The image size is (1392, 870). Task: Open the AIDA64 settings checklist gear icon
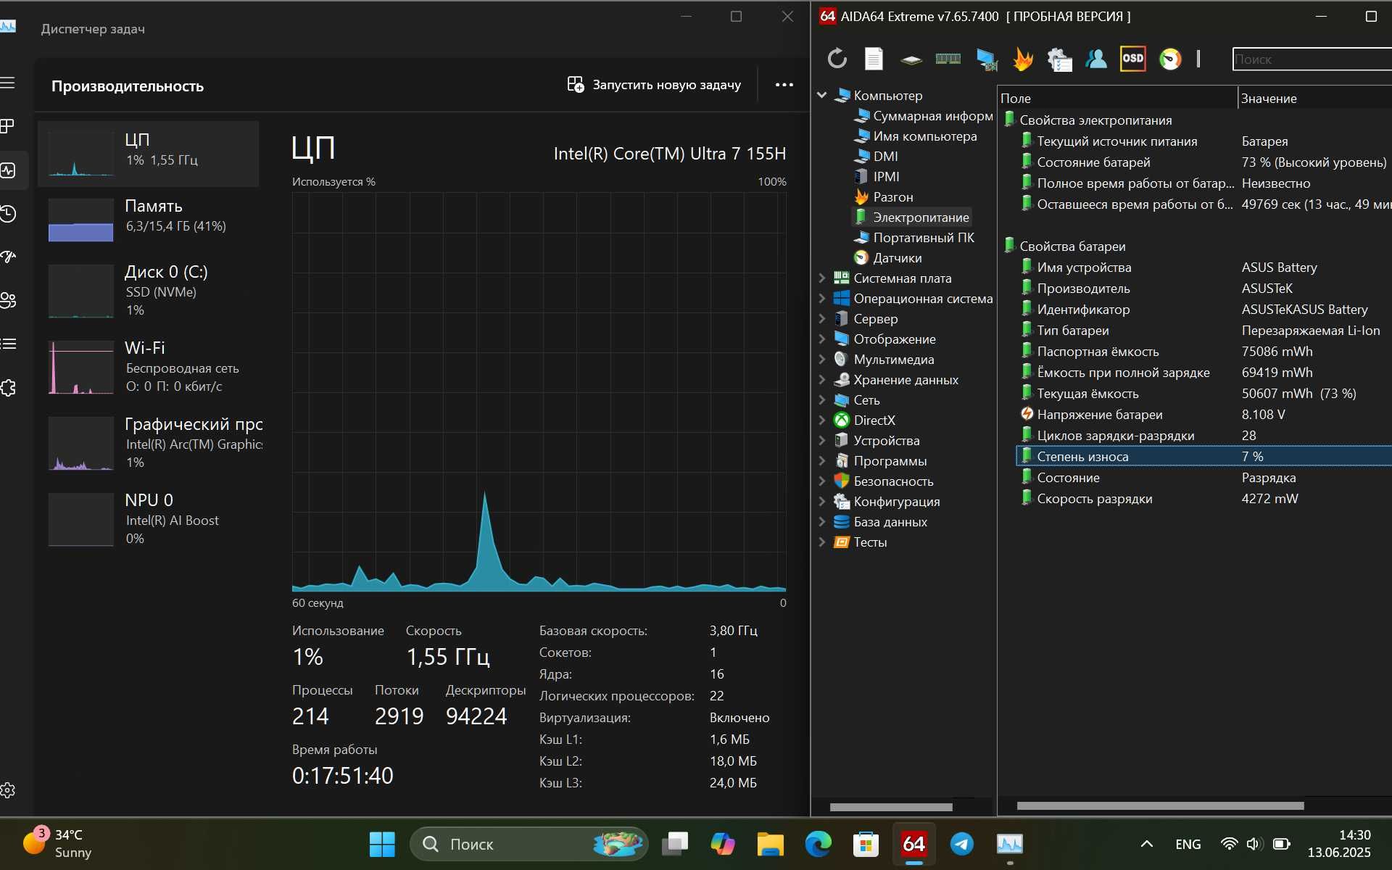click(x=1060, y=59)
